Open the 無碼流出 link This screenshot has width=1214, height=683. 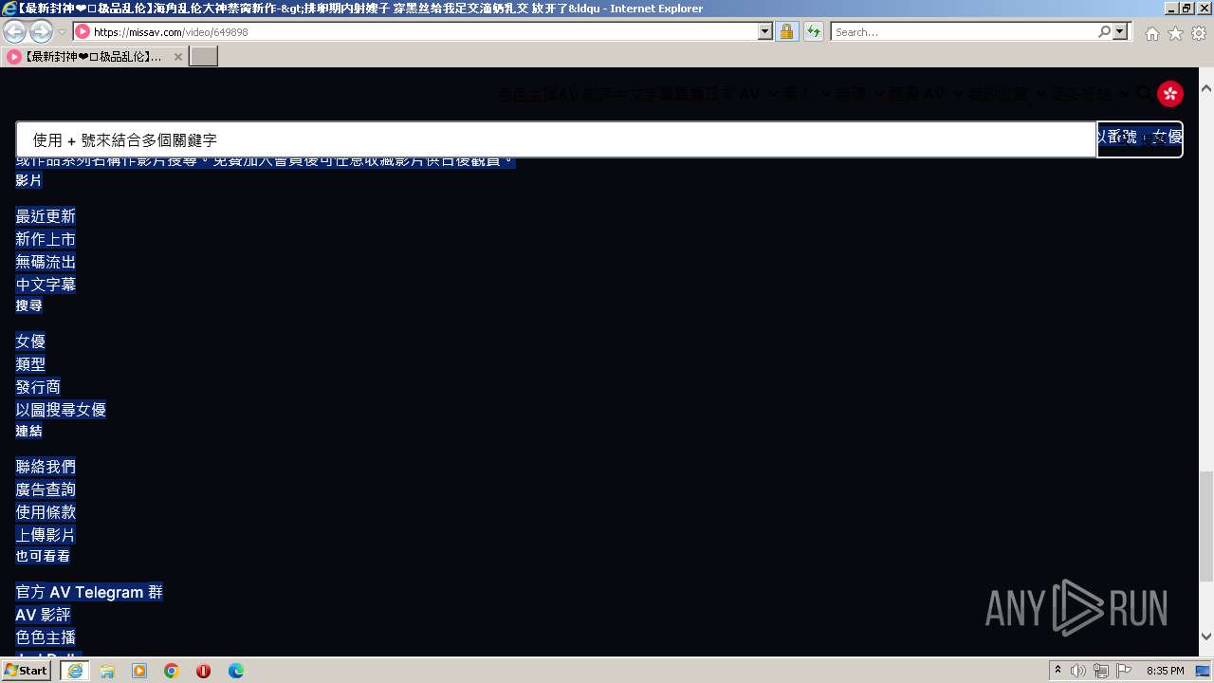46,262
